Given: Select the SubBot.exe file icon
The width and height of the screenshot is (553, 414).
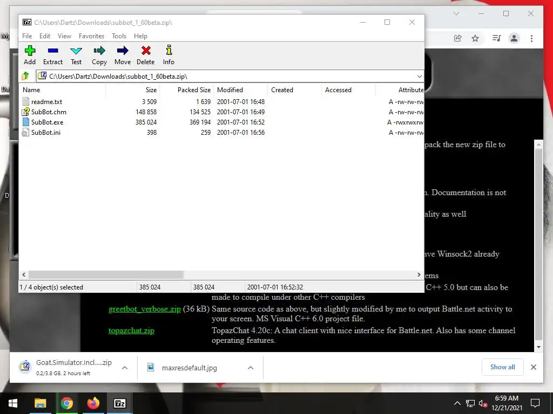Looking at the screenshot, I should pyautogui.click(x=25, y=122).
